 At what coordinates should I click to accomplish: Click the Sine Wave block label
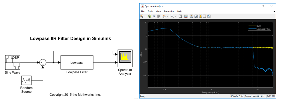[x=13, y=72]
